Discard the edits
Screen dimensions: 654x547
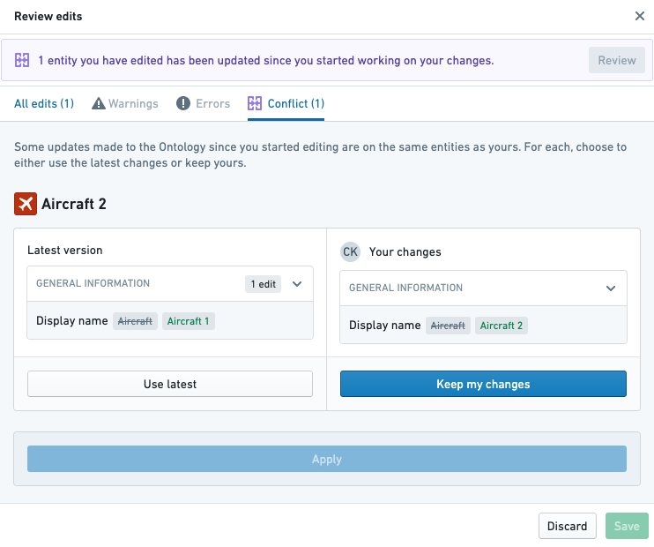coord(568,526)
